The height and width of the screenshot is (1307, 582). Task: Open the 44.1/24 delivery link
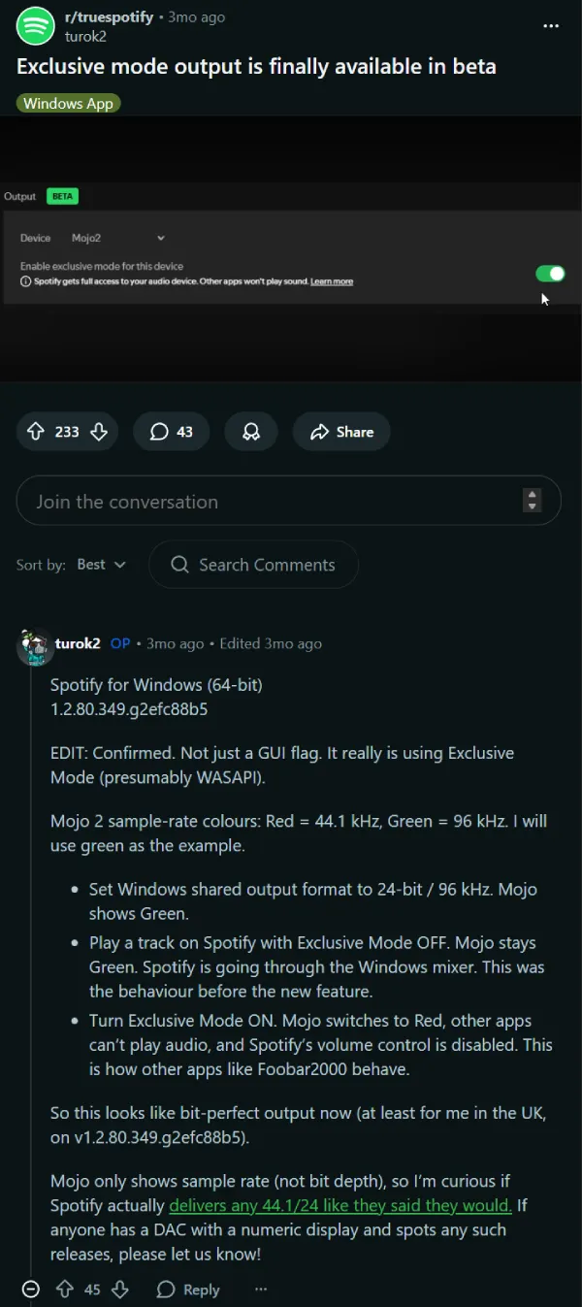pyautogui.click(x=339, y=1205)
